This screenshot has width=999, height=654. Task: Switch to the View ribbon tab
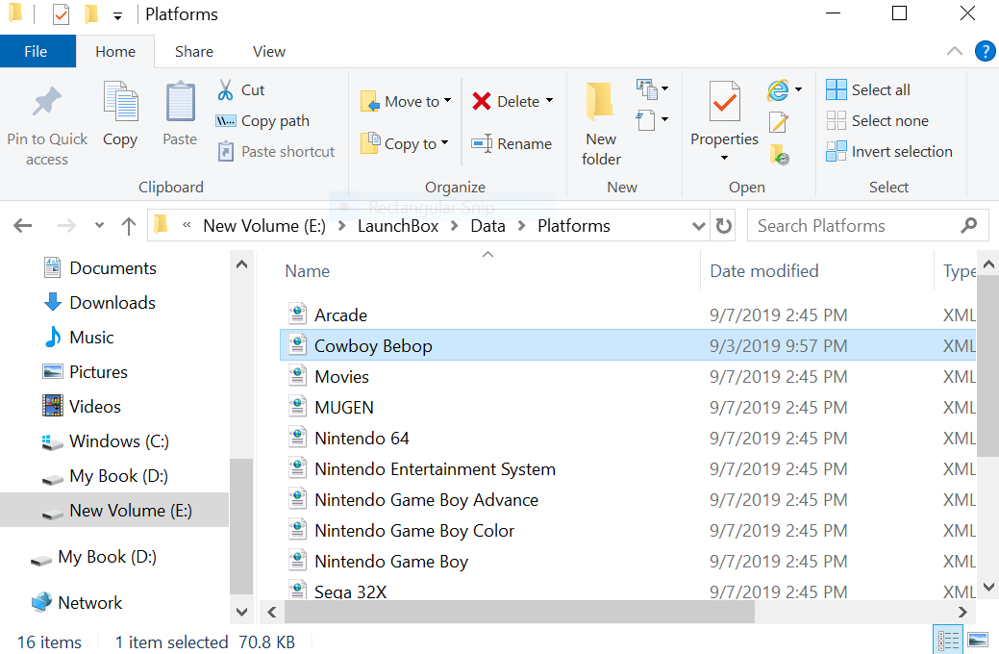[269, 51]
